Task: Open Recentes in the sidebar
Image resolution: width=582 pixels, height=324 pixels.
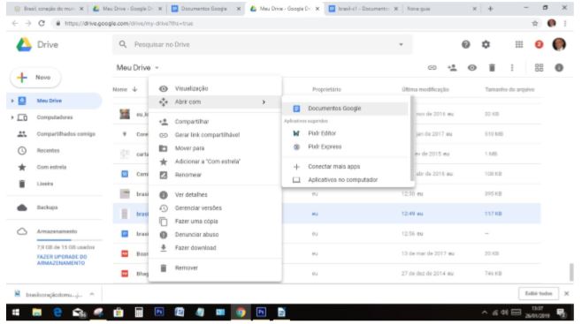Action: tap(48, 151)
